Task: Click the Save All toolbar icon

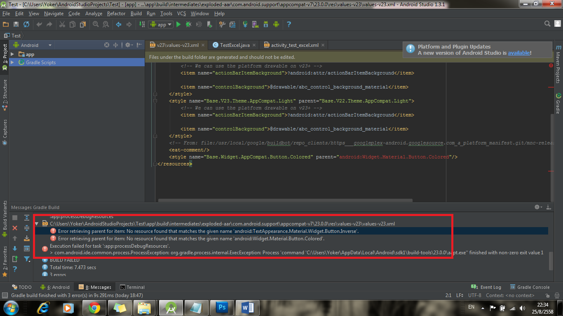Action: tap(16, 25)
